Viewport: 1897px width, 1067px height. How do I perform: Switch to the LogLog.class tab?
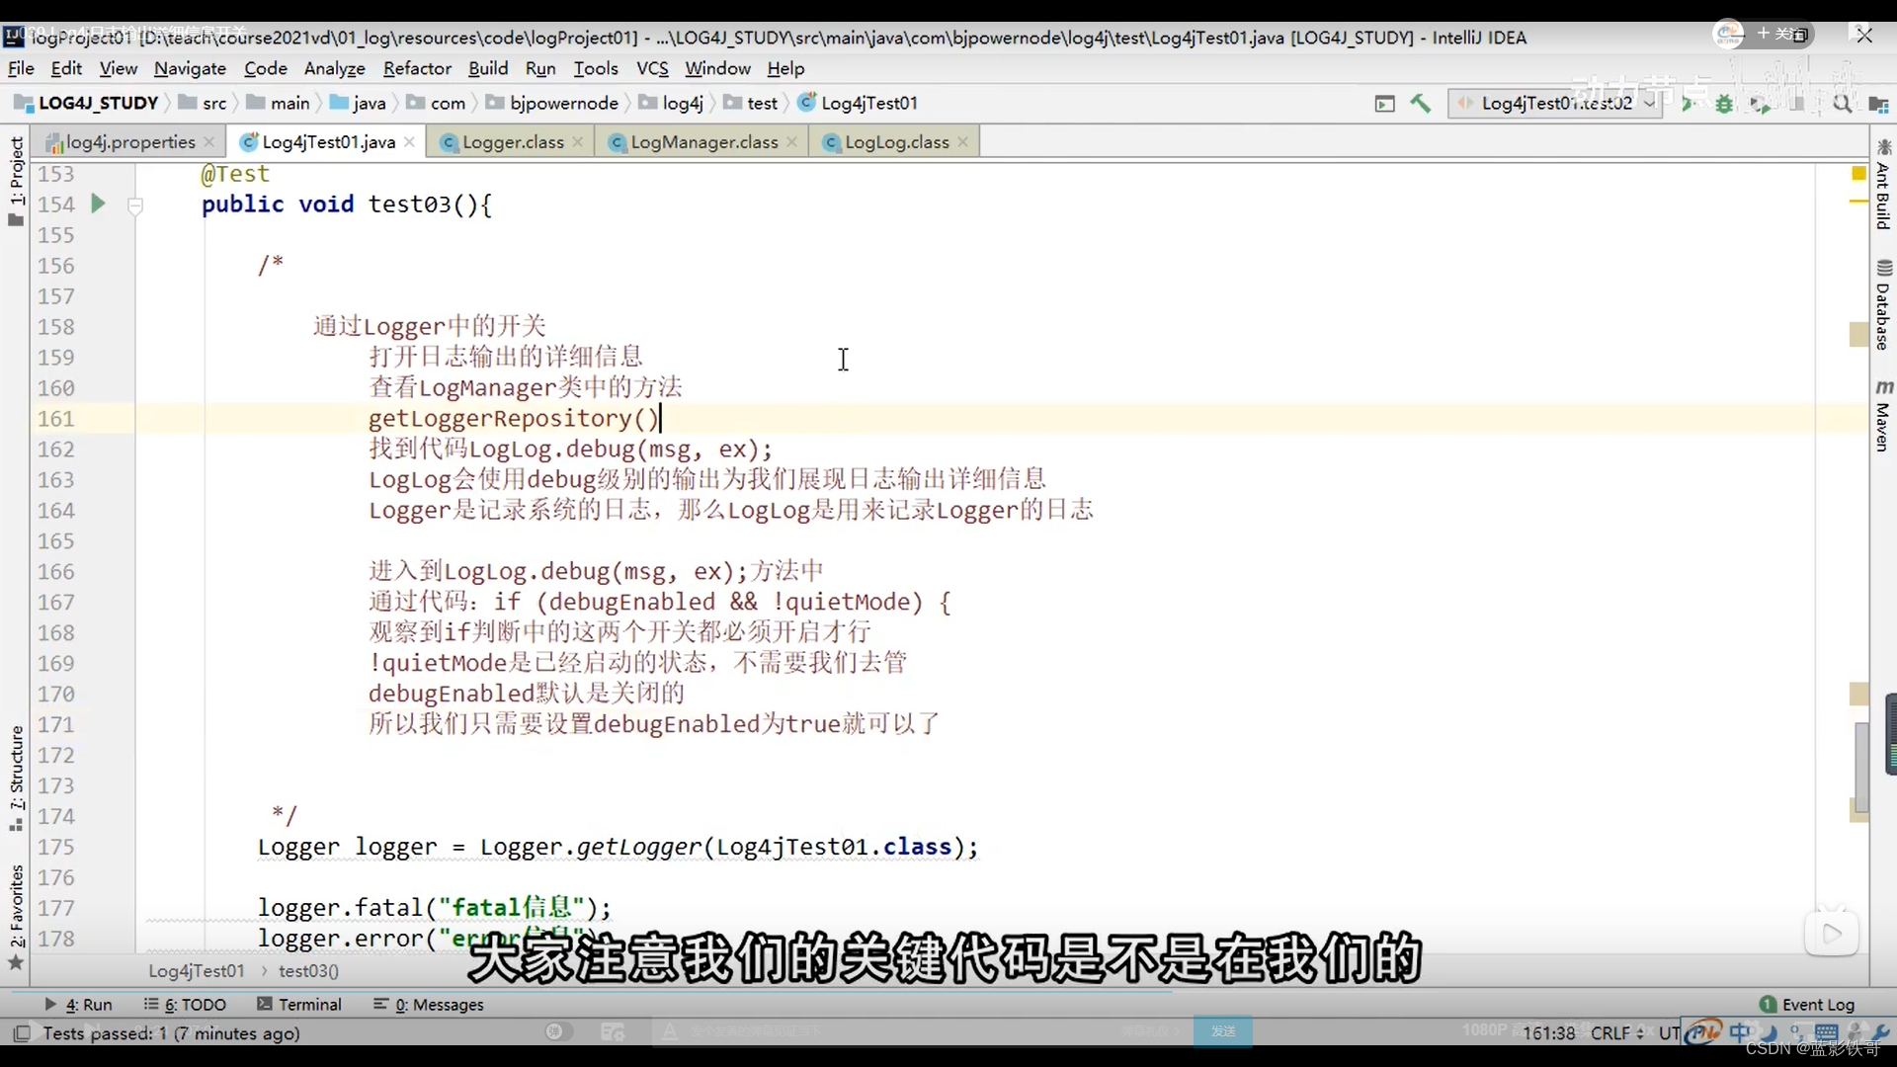tap(896, 142)
